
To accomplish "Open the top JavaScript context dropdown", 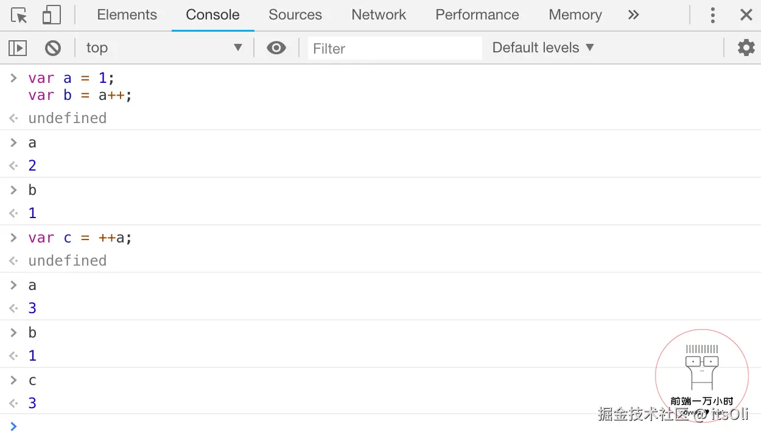I will [163, 48].
